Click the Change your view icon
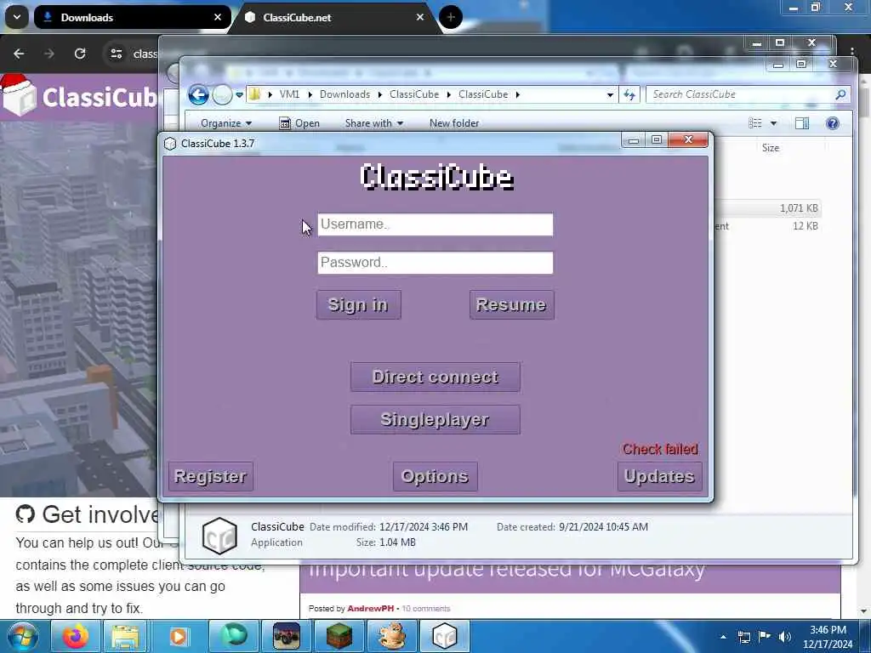871x653 pixels. tap(755, 123)
